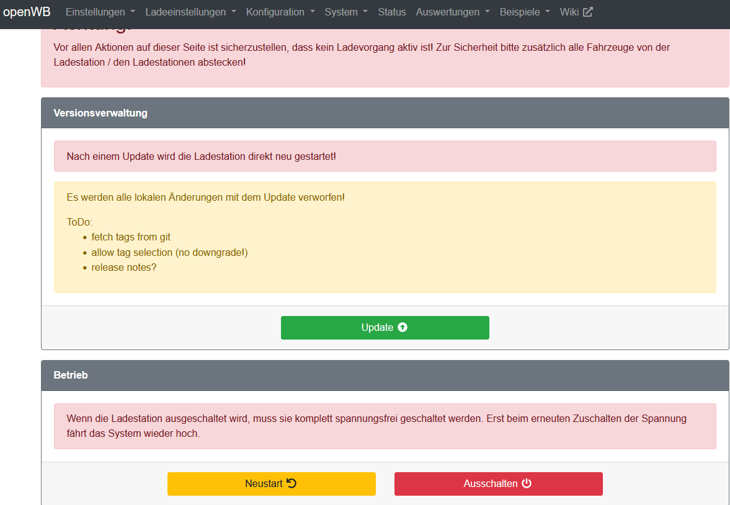Expand the Beispiele menu

[525, 12]
